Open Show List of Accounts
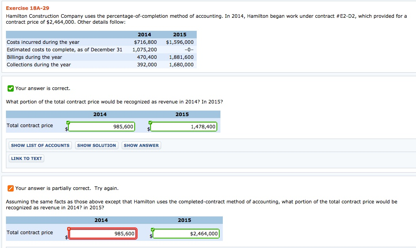 pyautogui.click(x=40, y=145)
